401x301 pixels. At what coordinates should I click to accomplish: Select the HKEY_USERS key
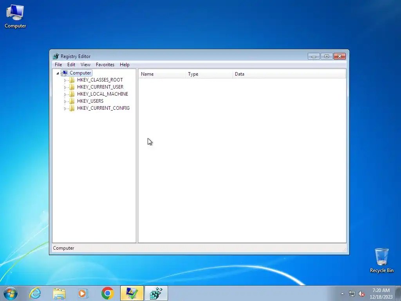(90, 101)
